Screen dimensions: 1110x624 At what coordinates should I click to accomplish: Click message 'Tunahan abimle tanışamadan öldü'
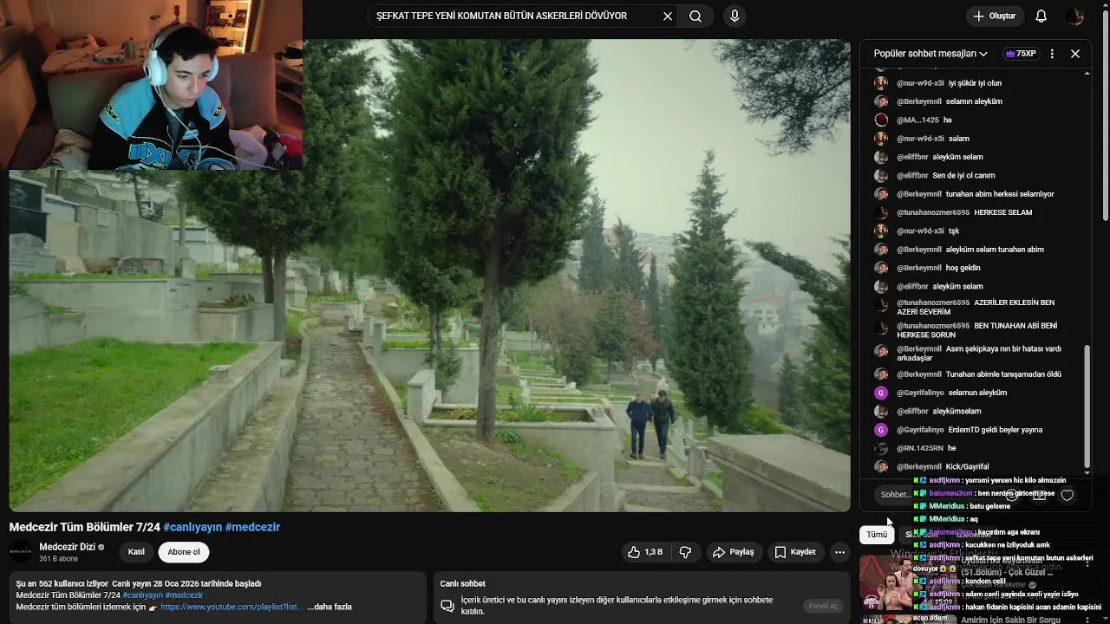click(x=1003, y=374)
